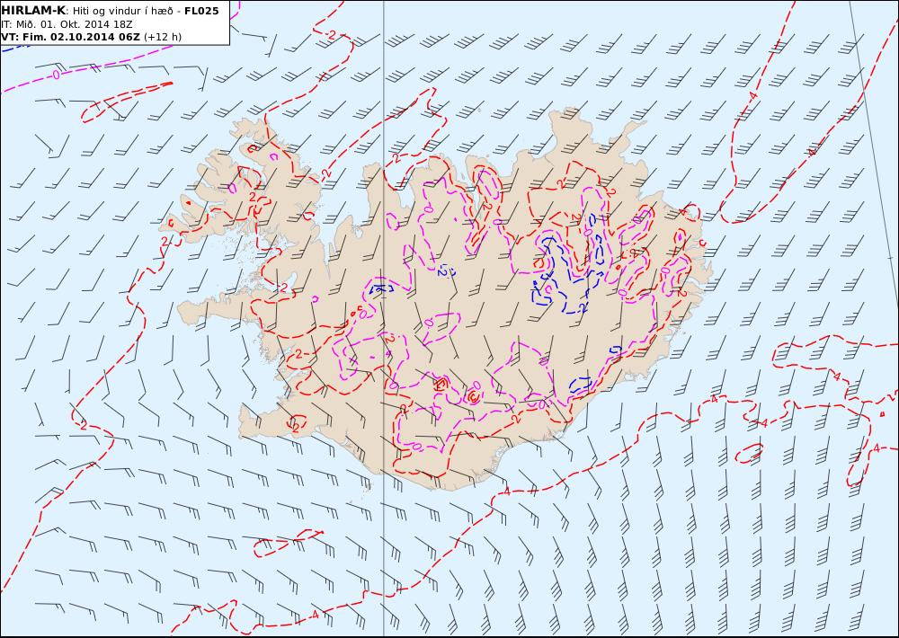Screen dimensions: 899x638
Task: Click the VT: Fim. 02.10.2014 06Z text
Action: pos(70,37)
